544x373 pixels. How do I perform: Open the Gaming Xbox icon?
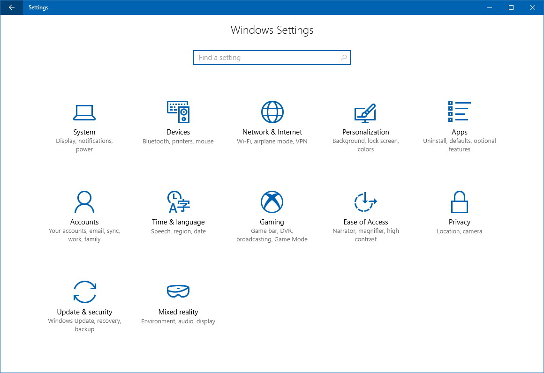[x=272, y=202]
